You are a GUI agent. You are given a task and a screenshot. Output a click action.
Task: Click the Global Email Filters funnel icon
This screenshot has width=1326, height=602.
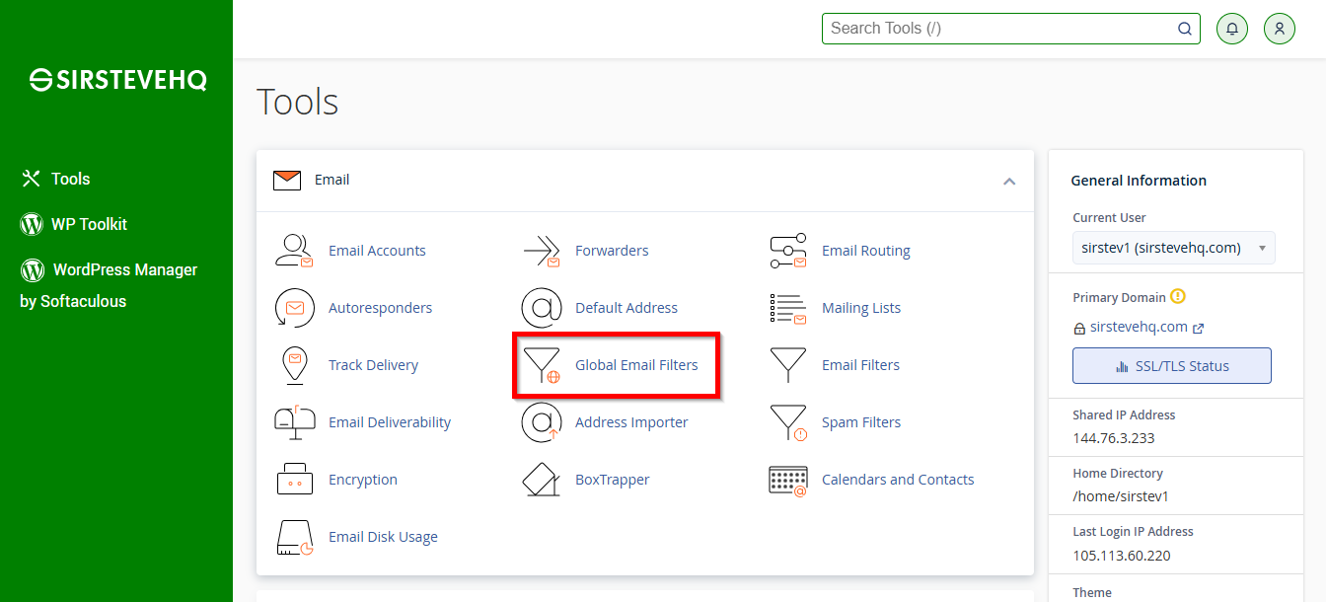tap(542, 365)
